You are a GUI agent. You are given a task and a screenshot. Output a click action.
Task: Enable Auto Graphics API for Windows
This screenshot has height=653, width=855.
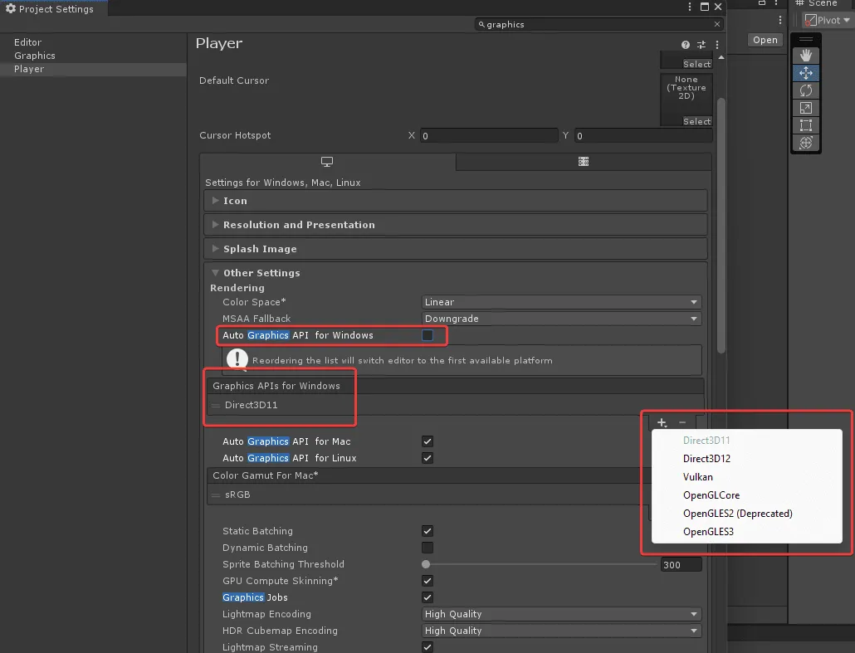427,335
